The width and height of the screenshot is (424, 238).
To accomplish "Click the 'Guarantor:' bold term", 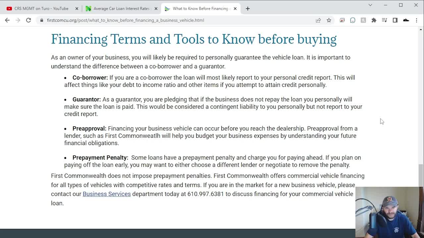I will (x=86, y=99).
